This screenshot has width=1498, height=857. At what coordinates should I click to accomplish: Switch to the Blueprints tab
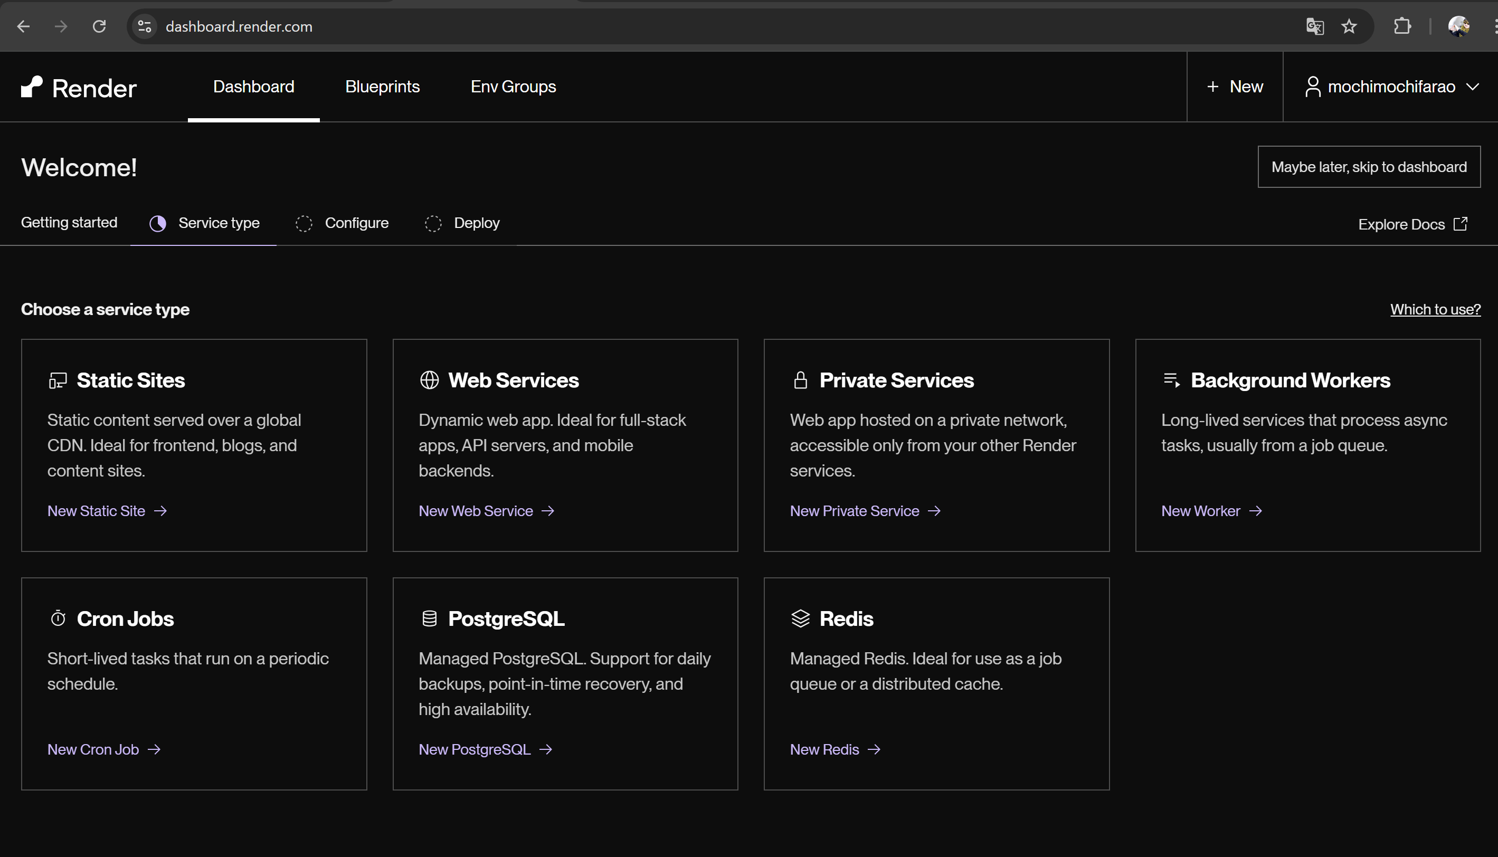pos(382,87)
